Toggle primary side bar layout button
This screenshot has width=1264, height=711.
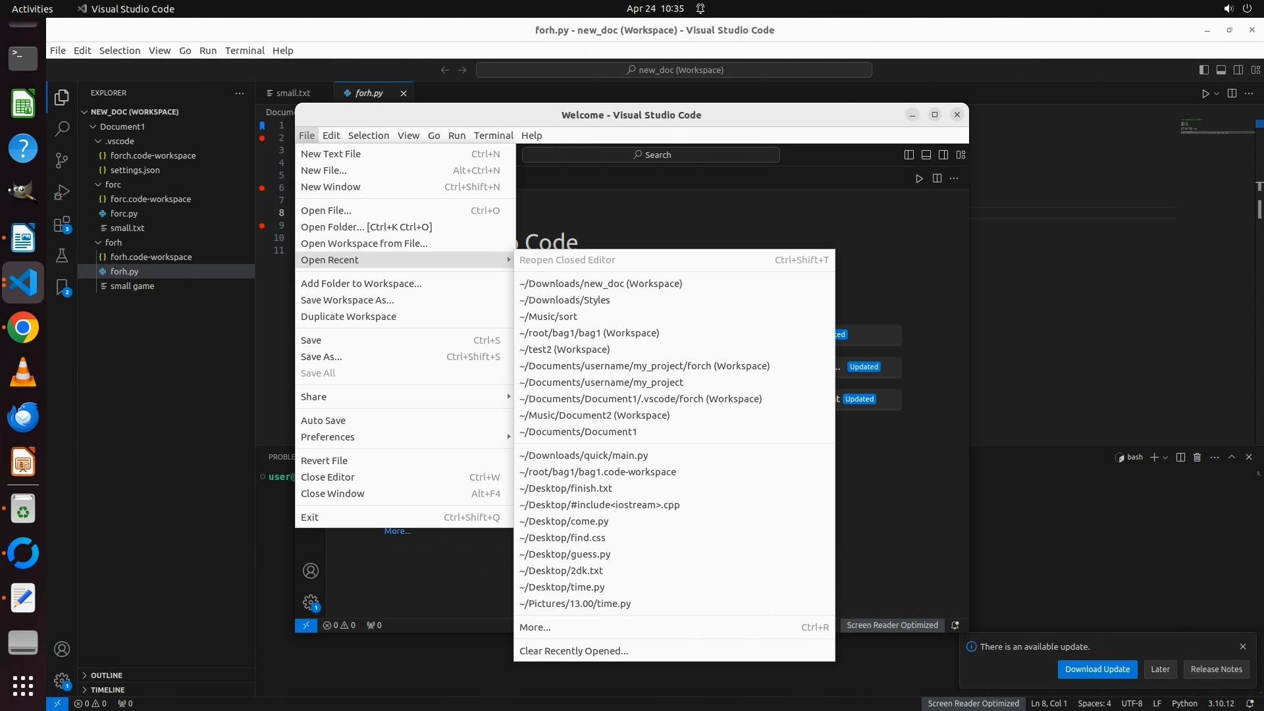click(1203, 70)
